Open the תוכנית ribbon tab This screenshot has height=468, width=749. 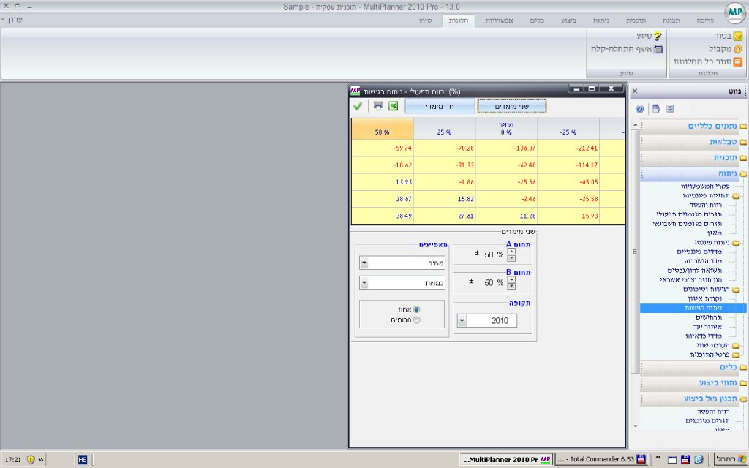coord(636,20)
